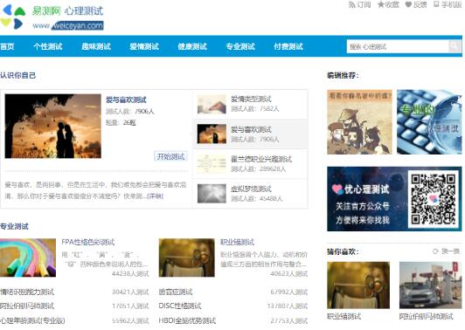Open the 手机版 mobile icon
Viewport: 465px width, 330px height.
436,4
